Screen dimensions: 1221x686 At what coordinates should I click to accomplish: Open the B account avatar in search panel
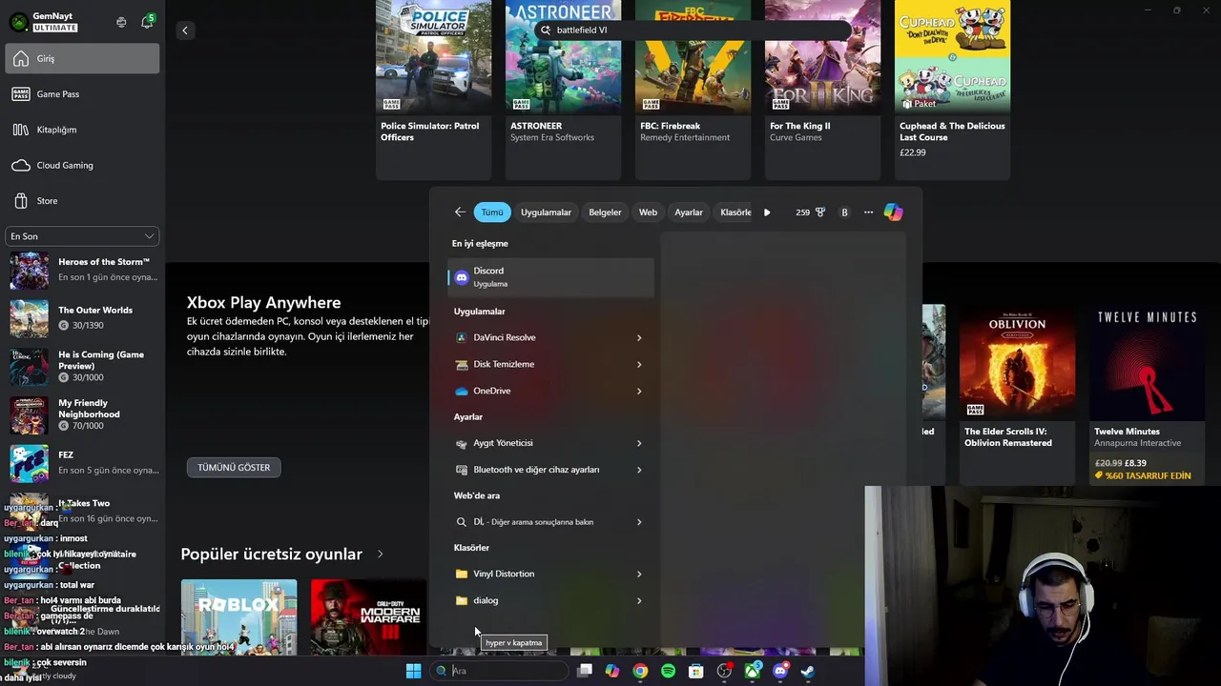[x=844, y=212]
